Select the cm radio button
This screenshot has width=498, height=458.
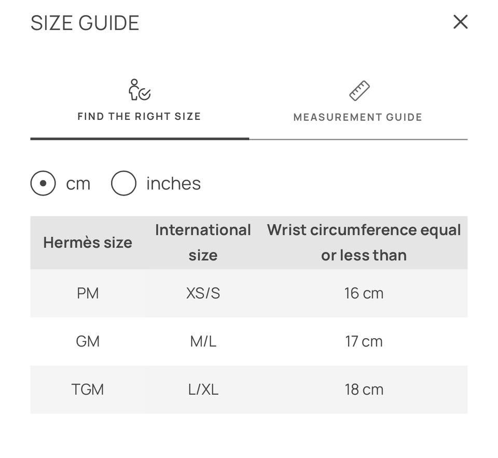click(43, 183)
